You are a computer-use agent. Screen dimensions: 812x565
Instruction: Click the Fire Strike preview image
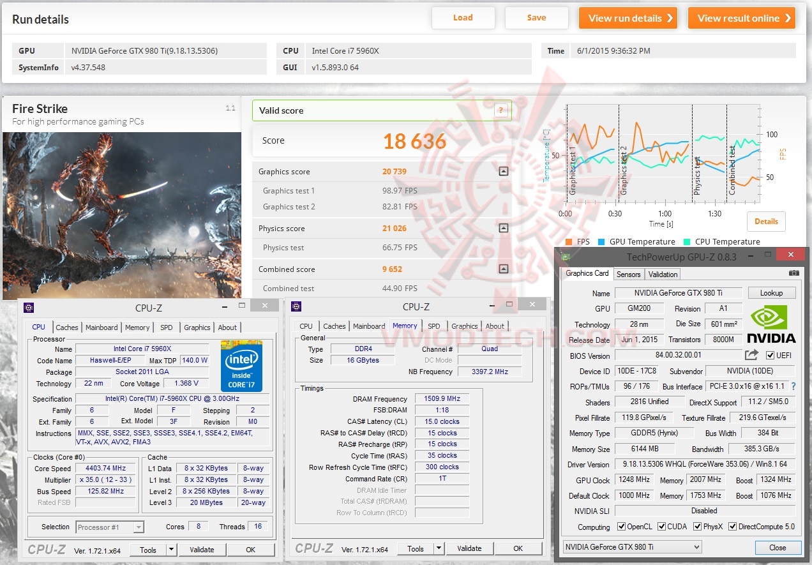(122, 215)
